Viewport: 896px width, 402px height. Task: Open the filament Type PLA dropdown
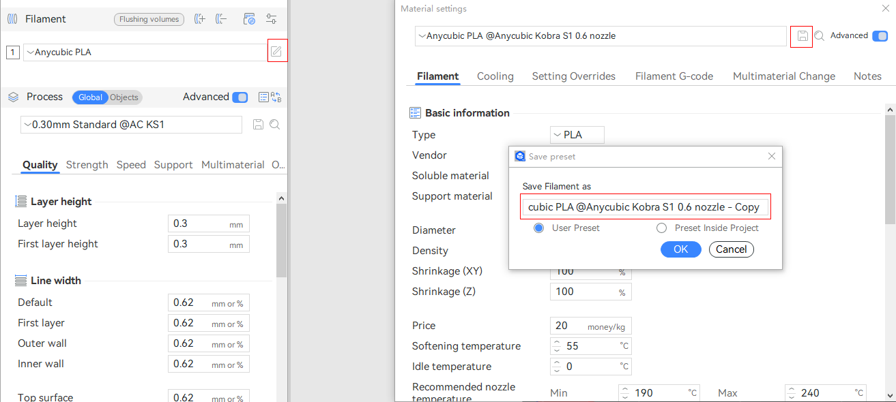pos(577,135)
